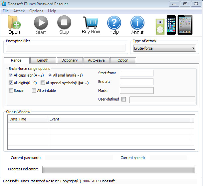Close the iTunes Password Rescuer window
Screen dimensions: 203x186
(196, 4)
